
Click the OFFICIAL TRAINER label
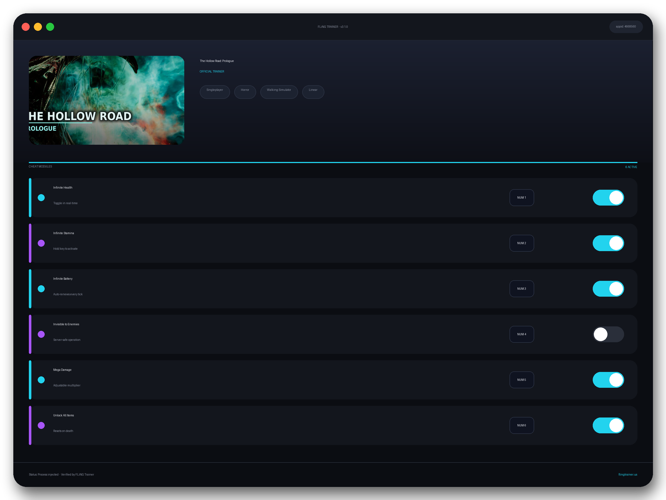[212, 71]
